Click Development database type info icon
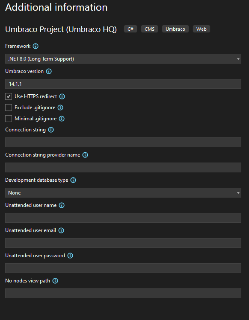 click(x=73, y=180)
